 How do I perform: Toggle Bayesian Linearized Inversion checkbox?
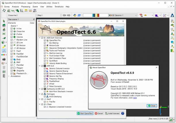click(45, 107)
